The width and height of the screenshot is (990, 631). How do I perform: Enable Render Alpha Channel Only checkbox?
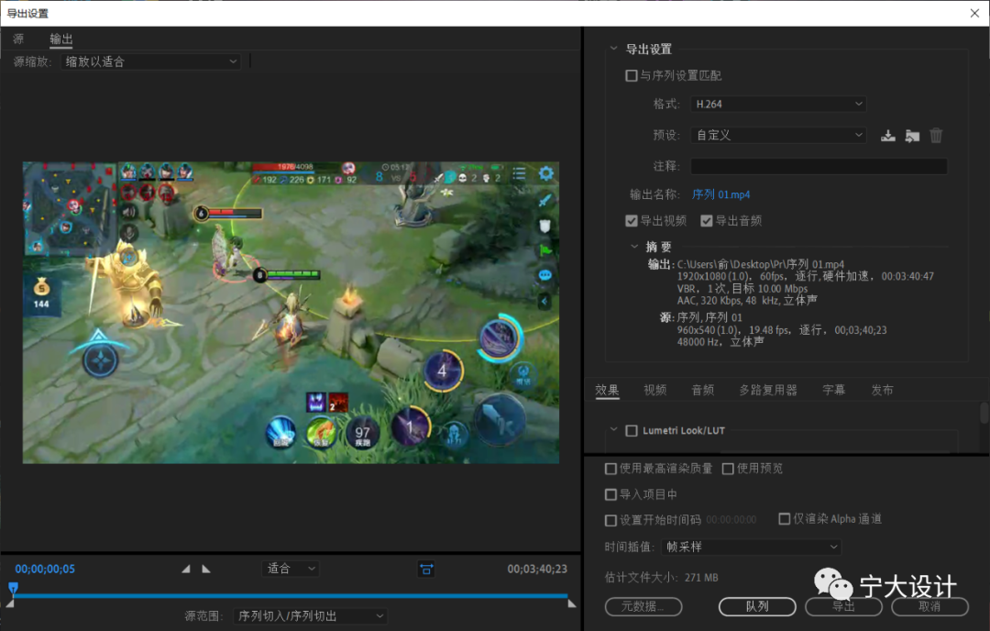click(784, 518)
